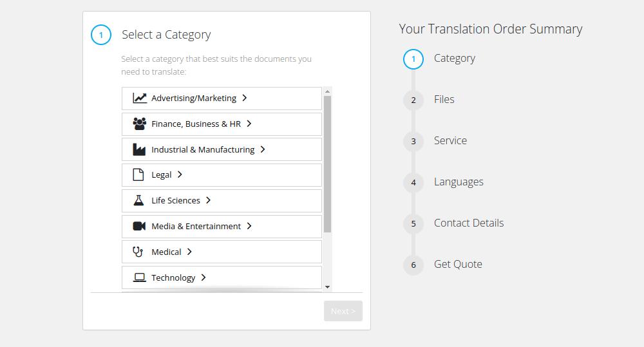Click the Finance, Business & HR people icon

(140, 124)
